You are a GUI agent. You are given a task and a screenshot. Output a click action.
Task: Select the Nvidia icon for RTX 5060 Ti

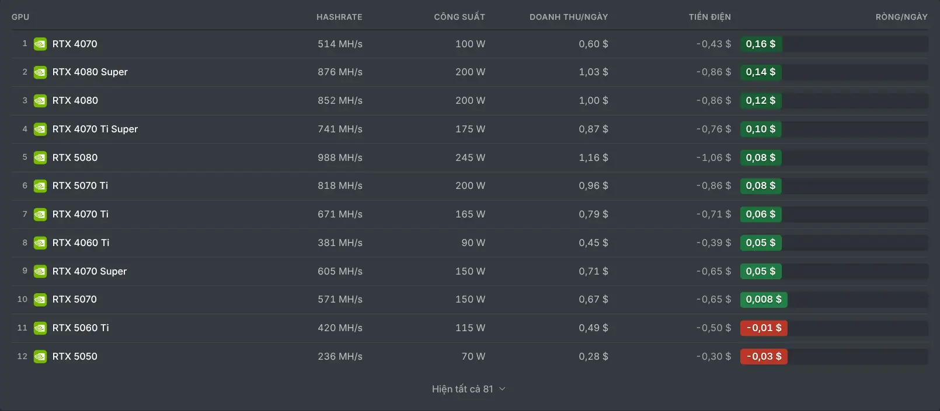click(40, 328)
